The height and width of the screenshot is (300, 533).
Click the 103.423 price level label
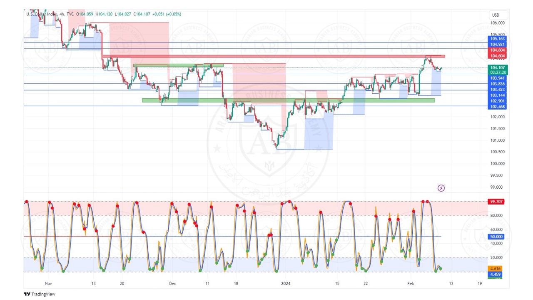(498, 90)
